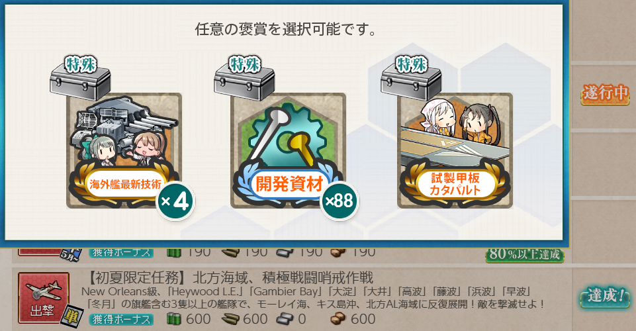Click the red 出撃 sortie quest icon
Viewport: 636px width, 331px height.
click(x=44, y=298)
